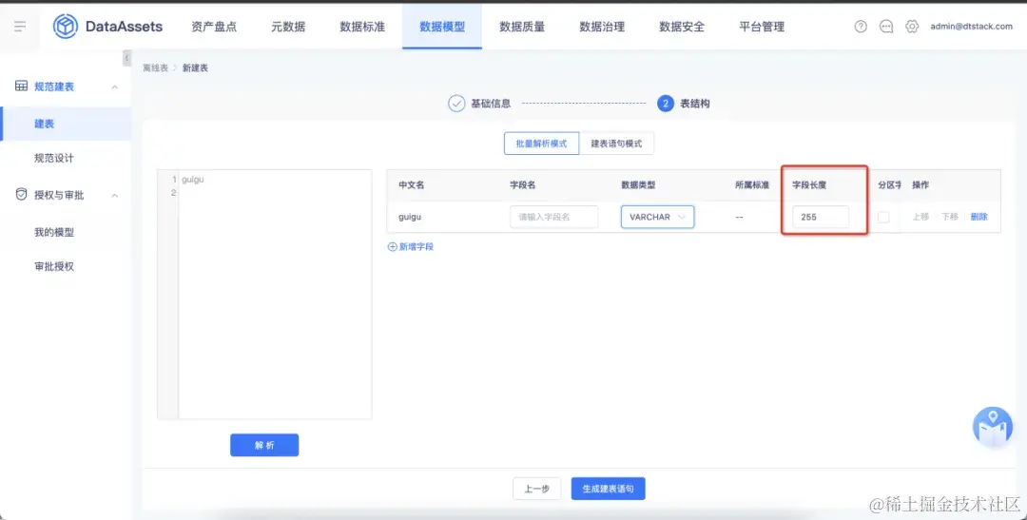Toggle the hamburger menu icon
Image resolution: width=1027 pixels, height=520 pixels.
(20, 27)
